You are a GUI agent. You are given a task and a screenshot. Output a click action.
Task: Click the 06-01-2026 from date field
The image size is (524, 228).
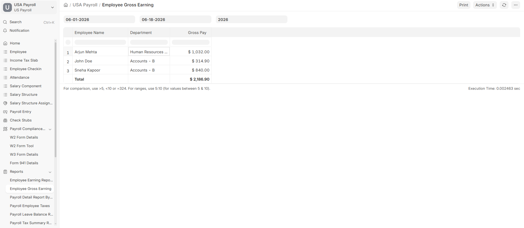(99, 20)
